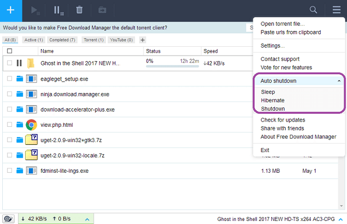Check the uget-2.0.9-win32+gtk3.7z row
Image resolution: width=347 pixels, height=224 pixels.
tap(9, 140)
